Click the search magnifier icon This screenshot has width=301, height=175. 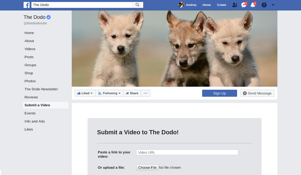[x=137, y=5]
